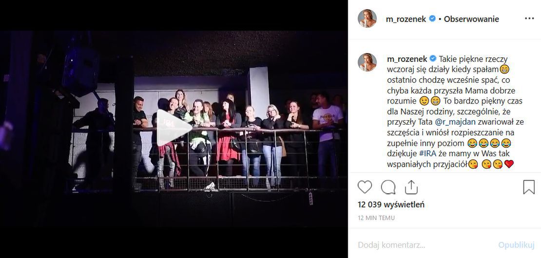
Task: Click verified badge next to header username
Action: coord(432,19)
